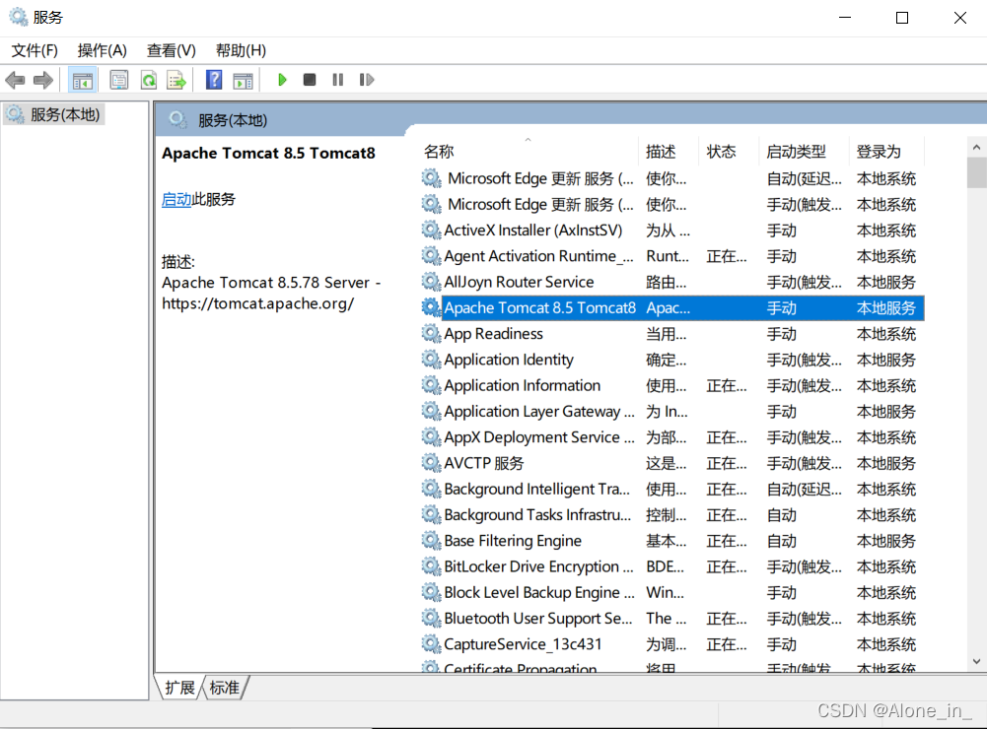987x729 pixels.
Task: Click gear icon of AVCTP 服务 row
Action: pos(431,463)
